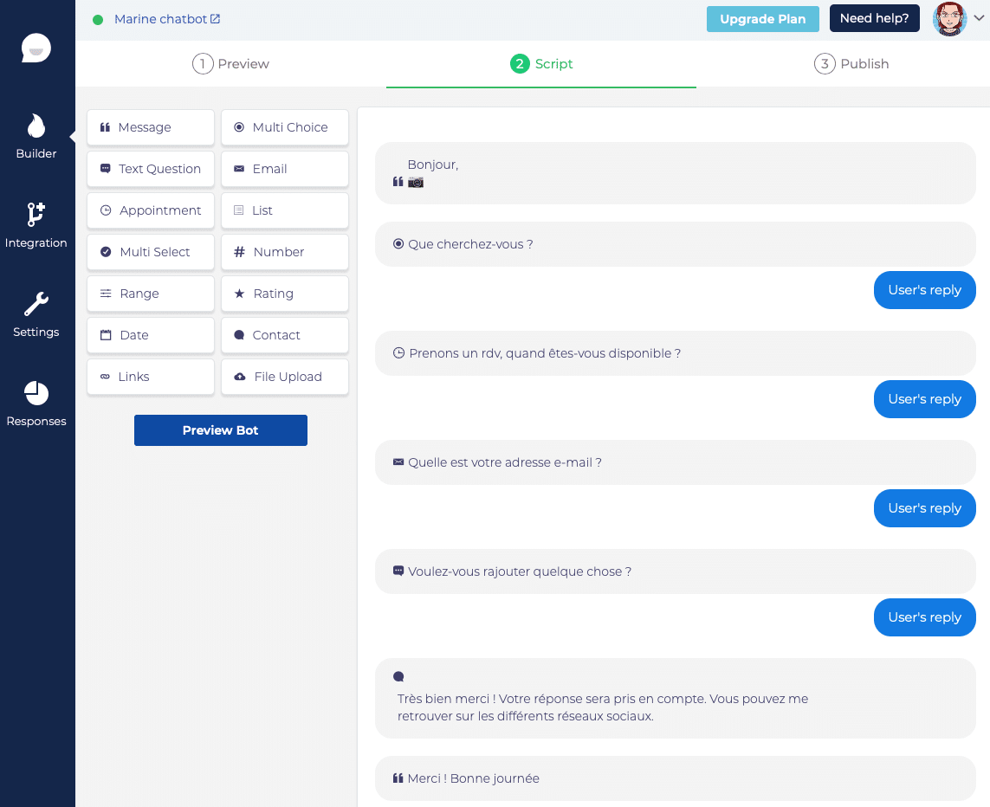Screen dimensions: 990x807
Task: Expand the account menu chevron
Action: click(980, 19)
